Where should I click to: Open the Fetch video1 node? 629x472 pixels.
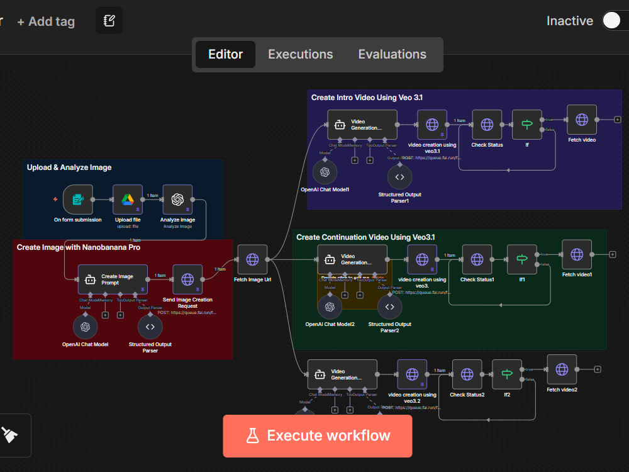click(x=577, y=254)
